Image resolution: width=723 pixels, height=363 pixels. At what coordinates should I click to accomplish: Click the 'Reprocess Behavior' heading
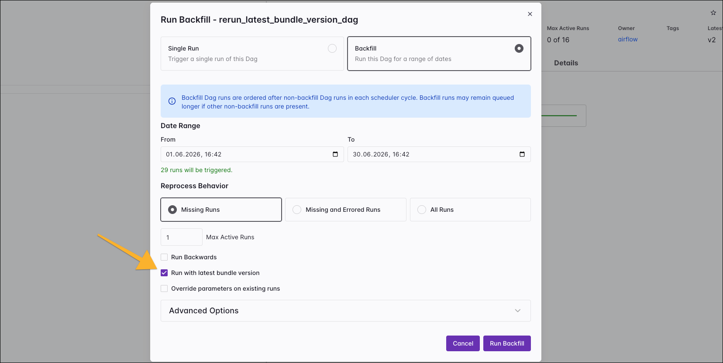click(x=194, y=186)
